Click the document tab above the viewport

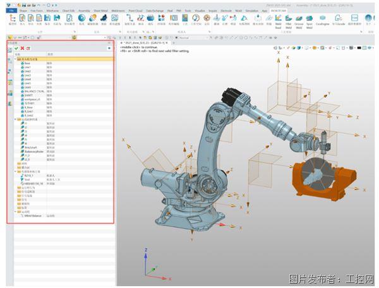coord(144,43)
